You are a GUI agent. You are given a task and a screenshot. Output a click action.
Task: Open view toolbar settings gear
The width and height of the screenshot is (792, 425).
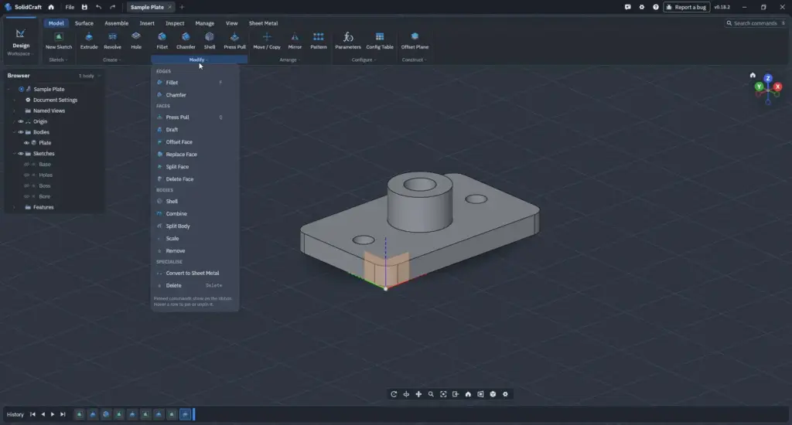tap(505, 394)
